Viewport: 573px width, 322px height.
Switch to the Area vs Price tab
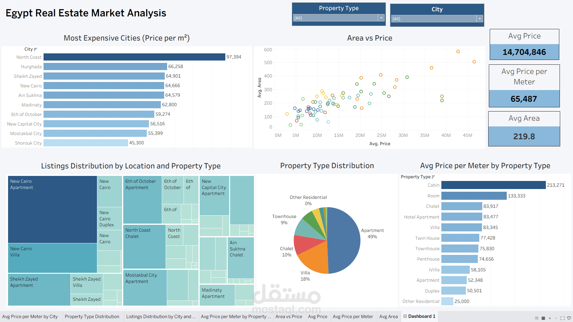289,316
